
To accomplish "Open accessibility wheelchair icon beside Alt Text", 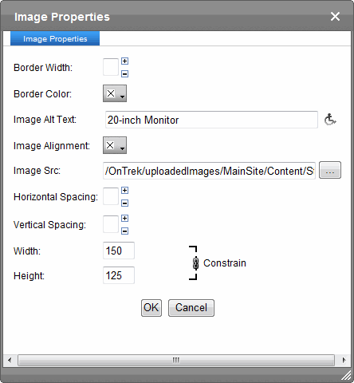I will pos(330,120).
